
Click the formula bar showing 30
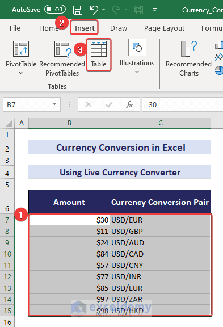point(183,104)
